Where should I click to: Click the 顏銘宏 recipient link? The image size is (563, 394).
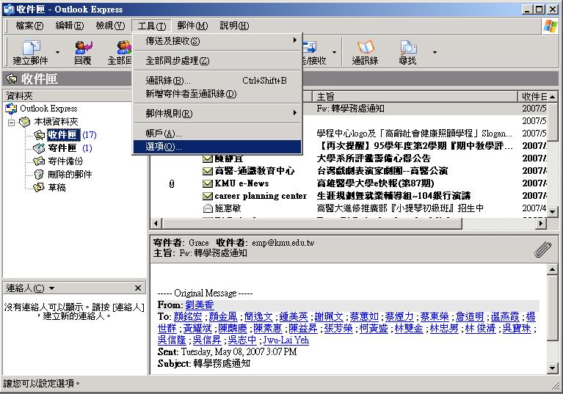(x=188, y=316)
